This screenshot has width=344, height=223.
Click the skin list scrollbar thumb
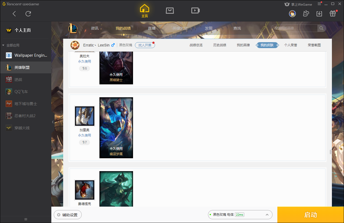(331, 152)
